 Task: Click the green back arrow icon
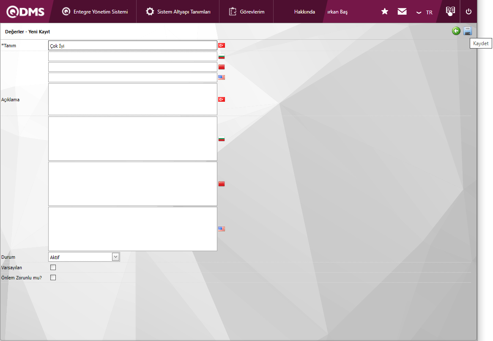tap(456, 31)
